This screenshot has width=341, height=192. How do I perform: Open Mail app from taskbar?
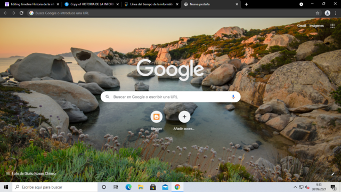165,187
